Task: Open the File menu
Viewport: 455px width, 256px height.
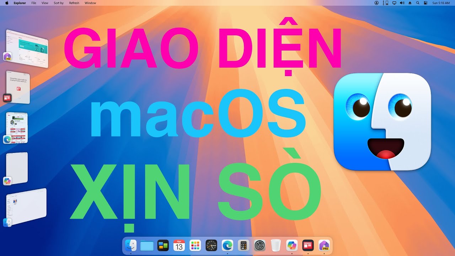Action: click(34, 3)
